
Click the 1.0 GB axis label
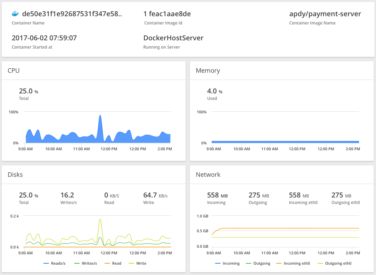(x=202, y=216)
